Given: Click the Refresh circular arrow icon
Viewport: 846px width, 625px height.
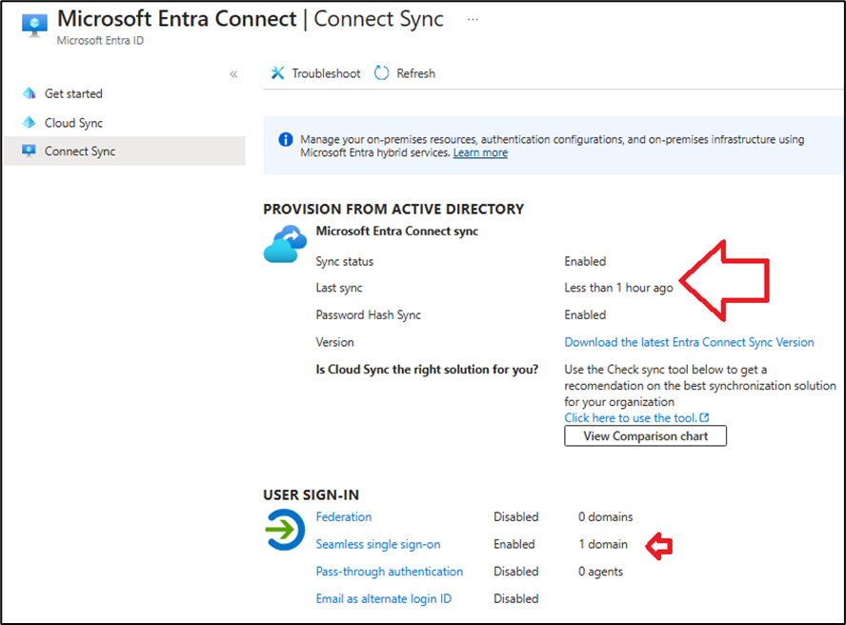Looking at the screenshot, I should click(382, 73).
